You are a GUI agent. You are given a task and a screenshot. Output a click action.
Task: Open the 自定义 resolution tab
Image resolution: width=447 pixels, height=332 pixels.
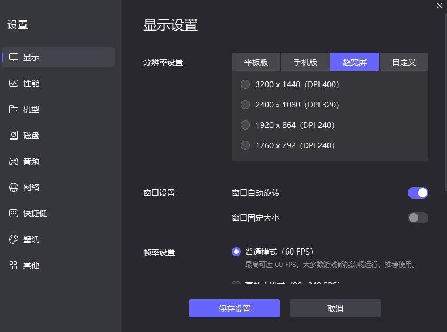[404, 62]
